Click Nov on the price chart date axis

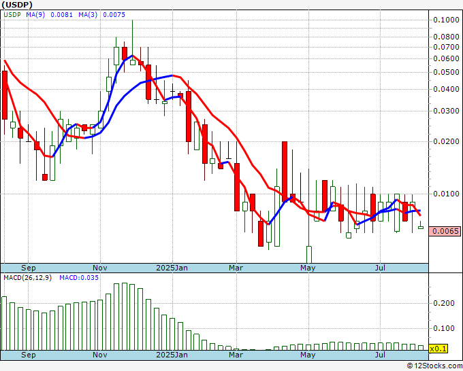point(100,268)
